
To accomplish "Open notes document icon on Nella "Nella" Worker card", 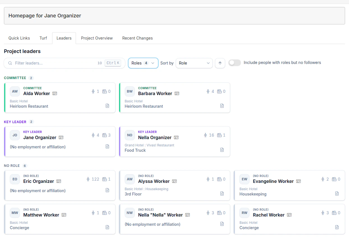I will (222, 224).
